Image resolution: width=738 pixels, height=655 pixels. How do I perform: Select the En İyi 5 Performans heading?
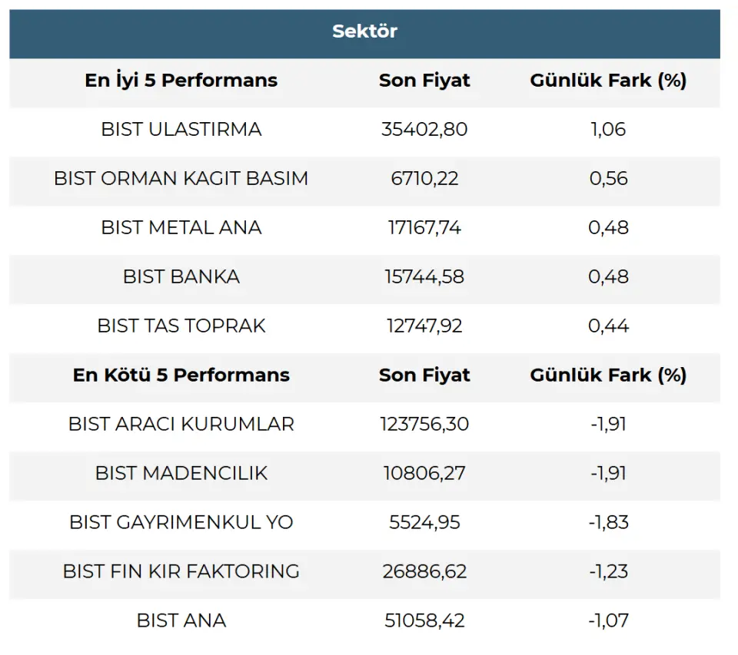(x=181, y=81)
